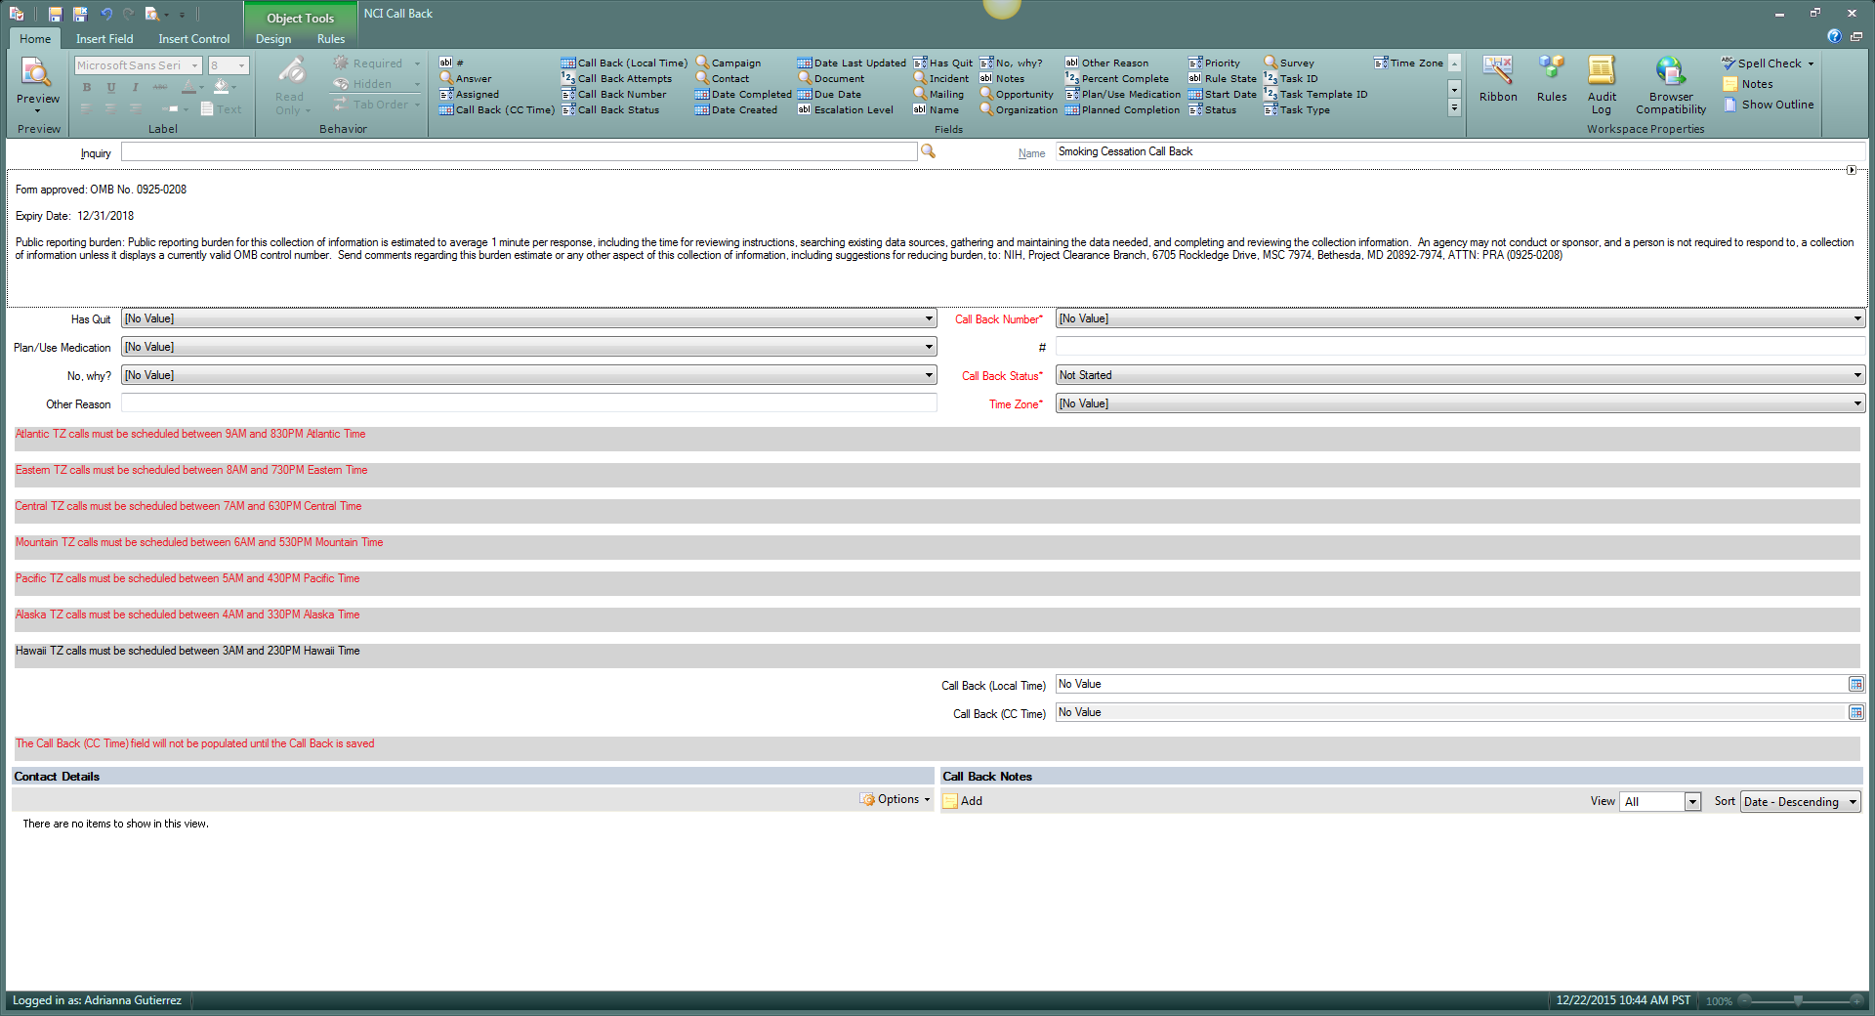Insert the Survey lookup field
Screen dimensions: 1875x1016
(x=1289, y=63)
